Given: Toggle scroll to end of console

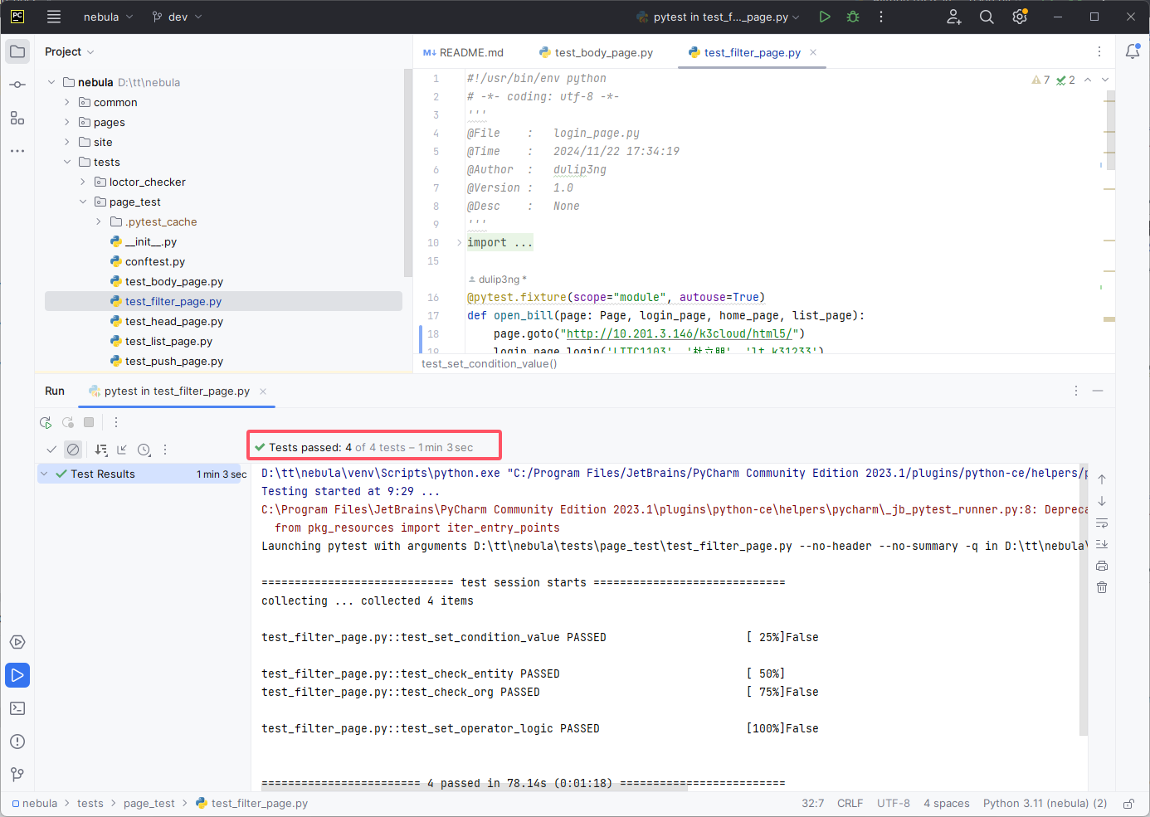Looking at the screenshot, I should pos(1102,544).
